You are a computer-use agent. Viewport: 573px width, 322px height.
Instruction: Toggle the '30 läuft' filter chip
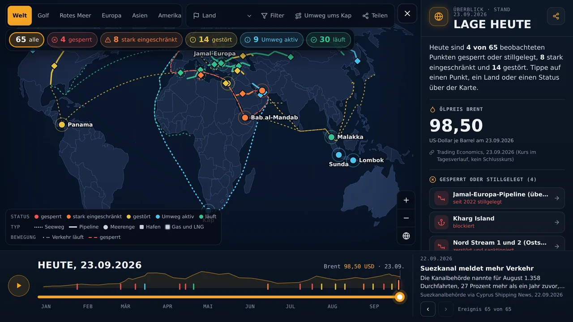(329, 40)
